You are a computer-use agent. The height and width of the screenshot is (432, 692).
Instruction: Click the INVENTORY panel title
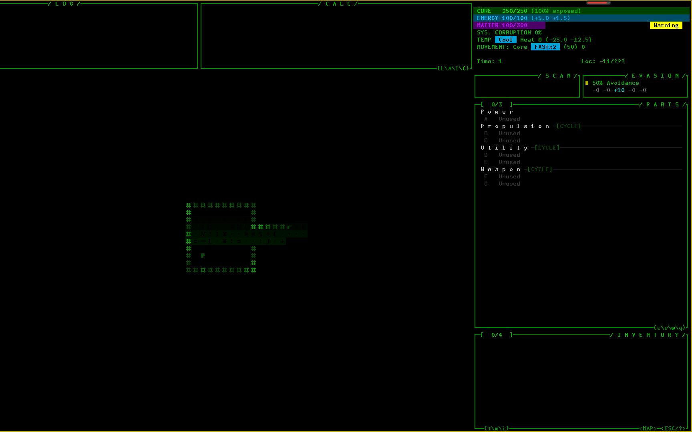click(648, 335)
